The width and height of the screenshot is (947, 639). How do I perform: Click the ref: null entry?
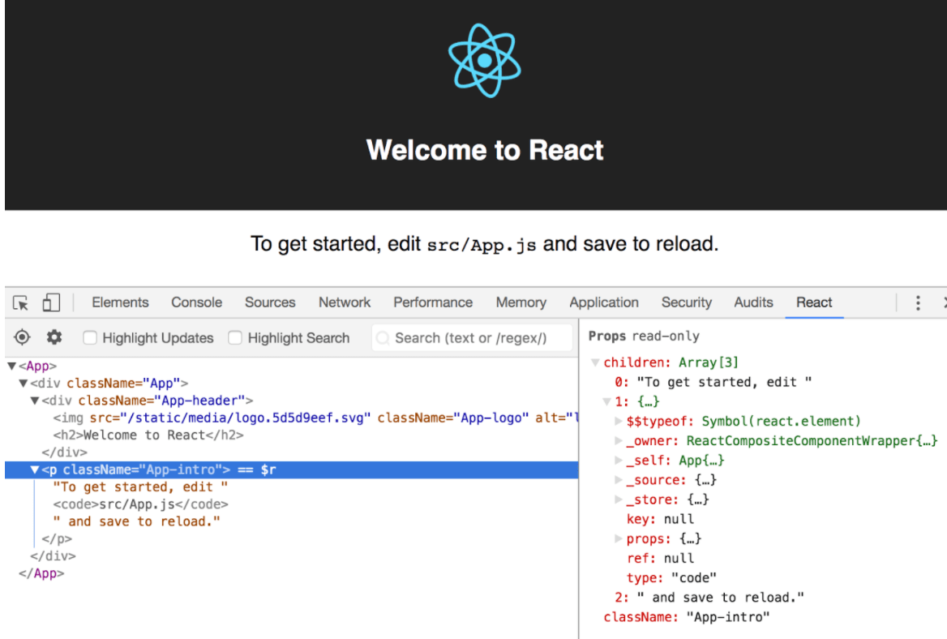coord(660,559)
